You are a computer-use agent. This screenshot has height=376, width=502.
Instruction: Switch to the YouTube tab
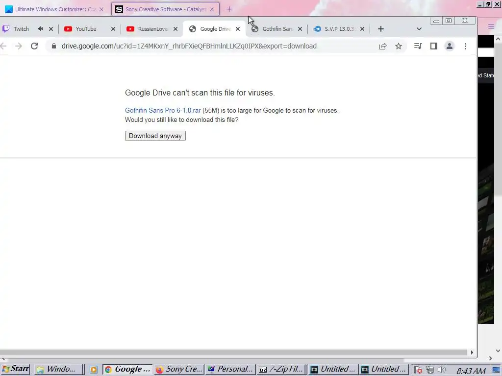[86, 29]
